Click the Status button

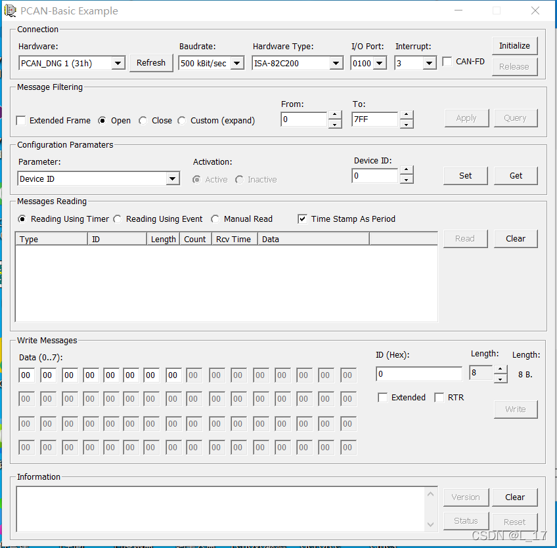tap(466, 520)
